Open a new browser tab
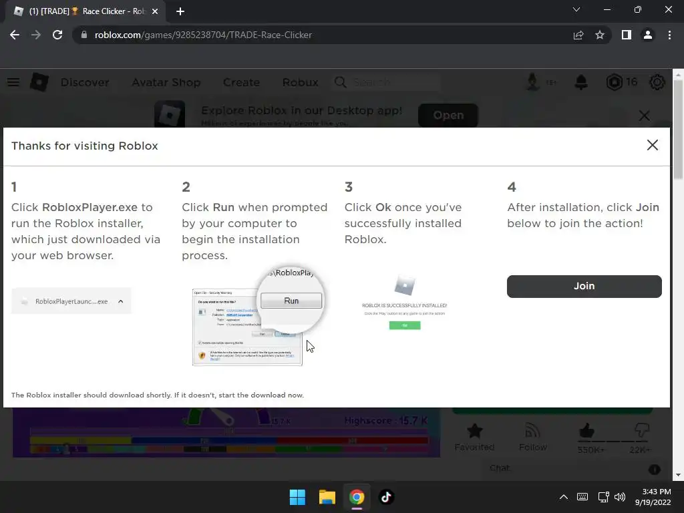 click(x=180, y=11)
